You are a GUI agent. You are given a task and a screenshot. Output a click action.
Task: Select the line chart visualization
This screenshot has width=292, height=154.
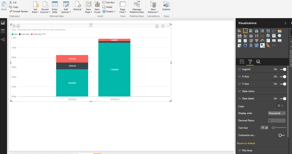(x=274, y=31)
